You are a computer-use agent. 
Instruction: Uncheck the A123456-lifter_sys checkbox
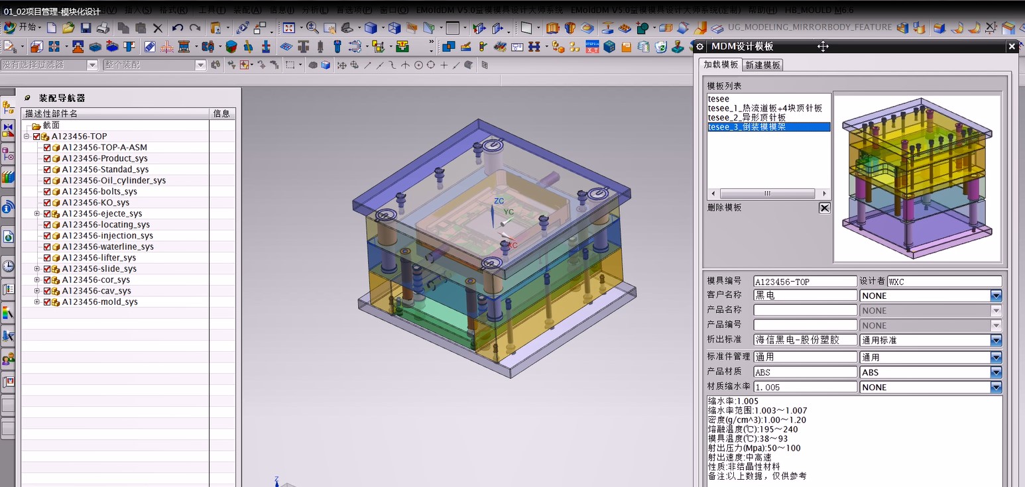(47, 258)
